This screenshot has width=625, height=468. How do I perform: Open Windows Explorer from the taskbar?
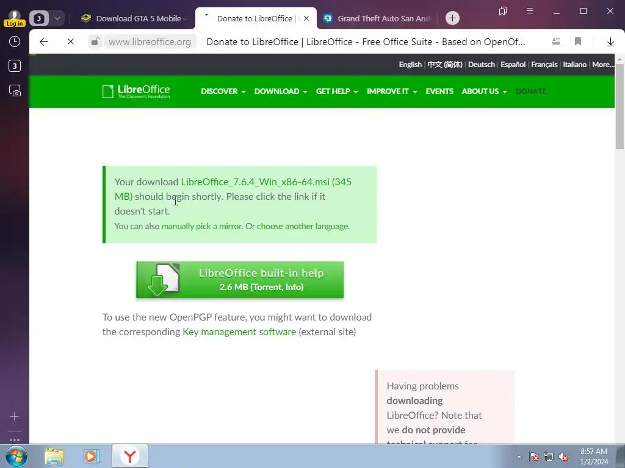[x=54, y=456]
